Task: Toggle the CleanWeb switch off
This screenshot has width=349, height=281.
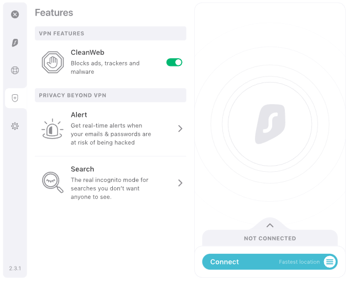Action: pos(174,63)
